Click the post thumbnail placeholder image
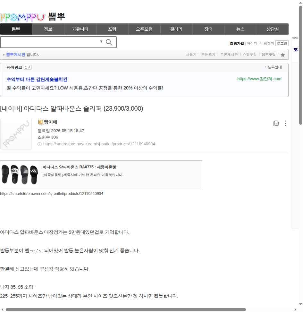 (16, 134)
